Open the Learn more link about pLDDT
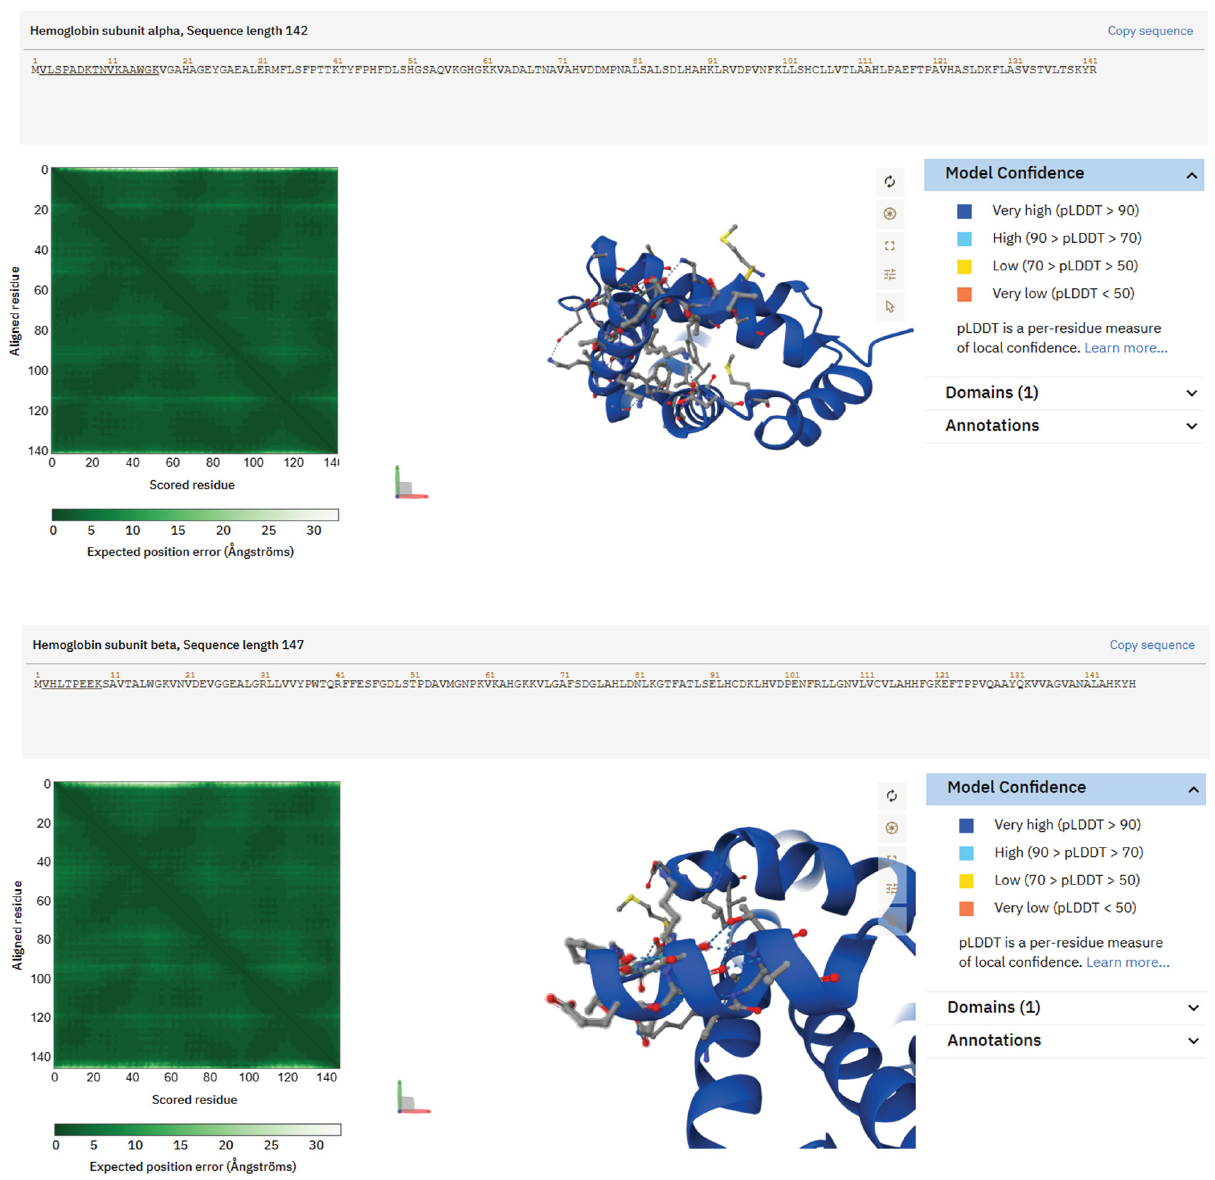The width and height of the screenshot is (1215, 1180). [1127, 348]
